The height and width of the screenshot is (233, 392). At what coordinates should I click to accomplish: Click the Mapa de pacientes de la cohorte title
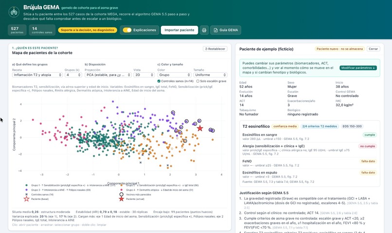(x=42, y=53)
